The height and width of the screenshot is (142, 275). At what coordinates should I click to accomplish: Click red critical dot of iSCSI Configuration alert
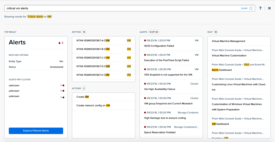click(145, 40)
